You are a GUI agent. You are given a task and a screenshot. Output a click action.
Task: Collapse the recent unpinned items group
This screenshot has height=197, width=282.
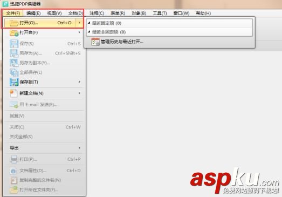[x=89, y=32]
